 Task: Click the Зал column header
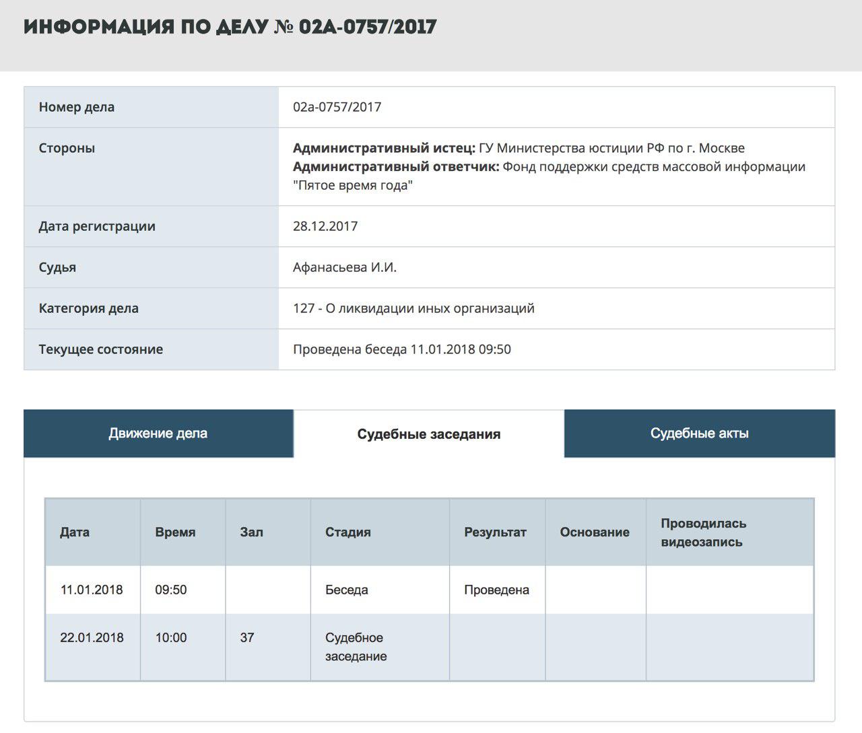click(x=251, y=532)
